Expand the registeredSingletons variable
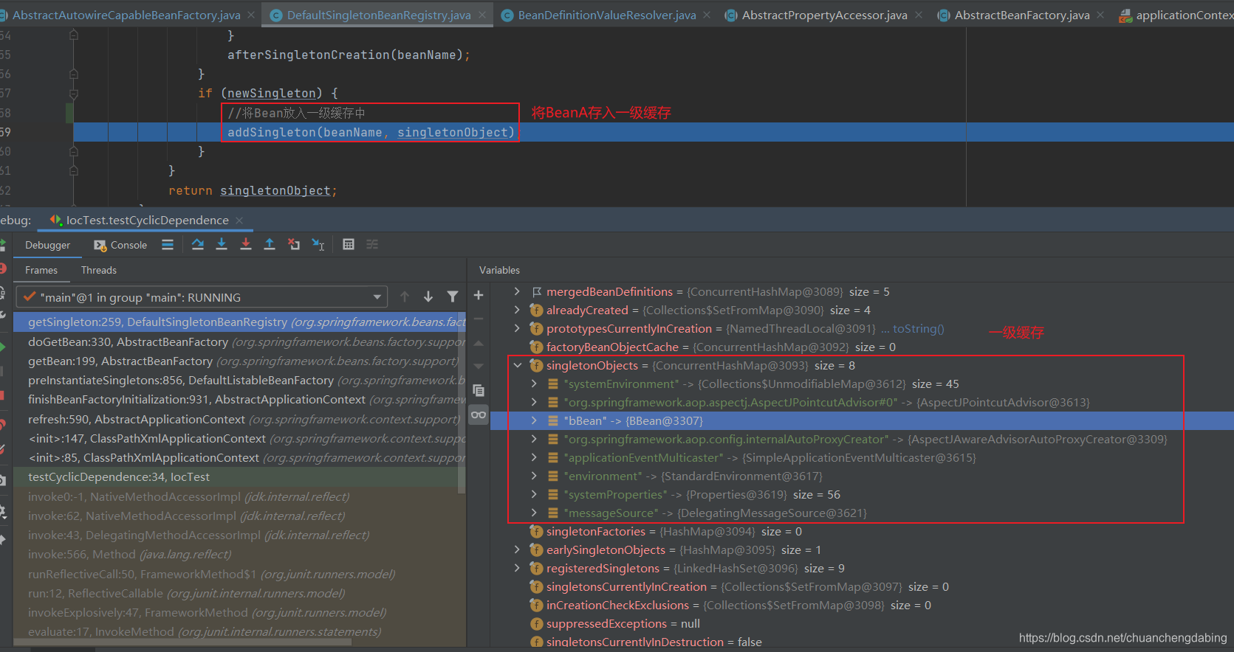Image resolution: width=1234 pixels, height=652 pixels. point(517,568)
